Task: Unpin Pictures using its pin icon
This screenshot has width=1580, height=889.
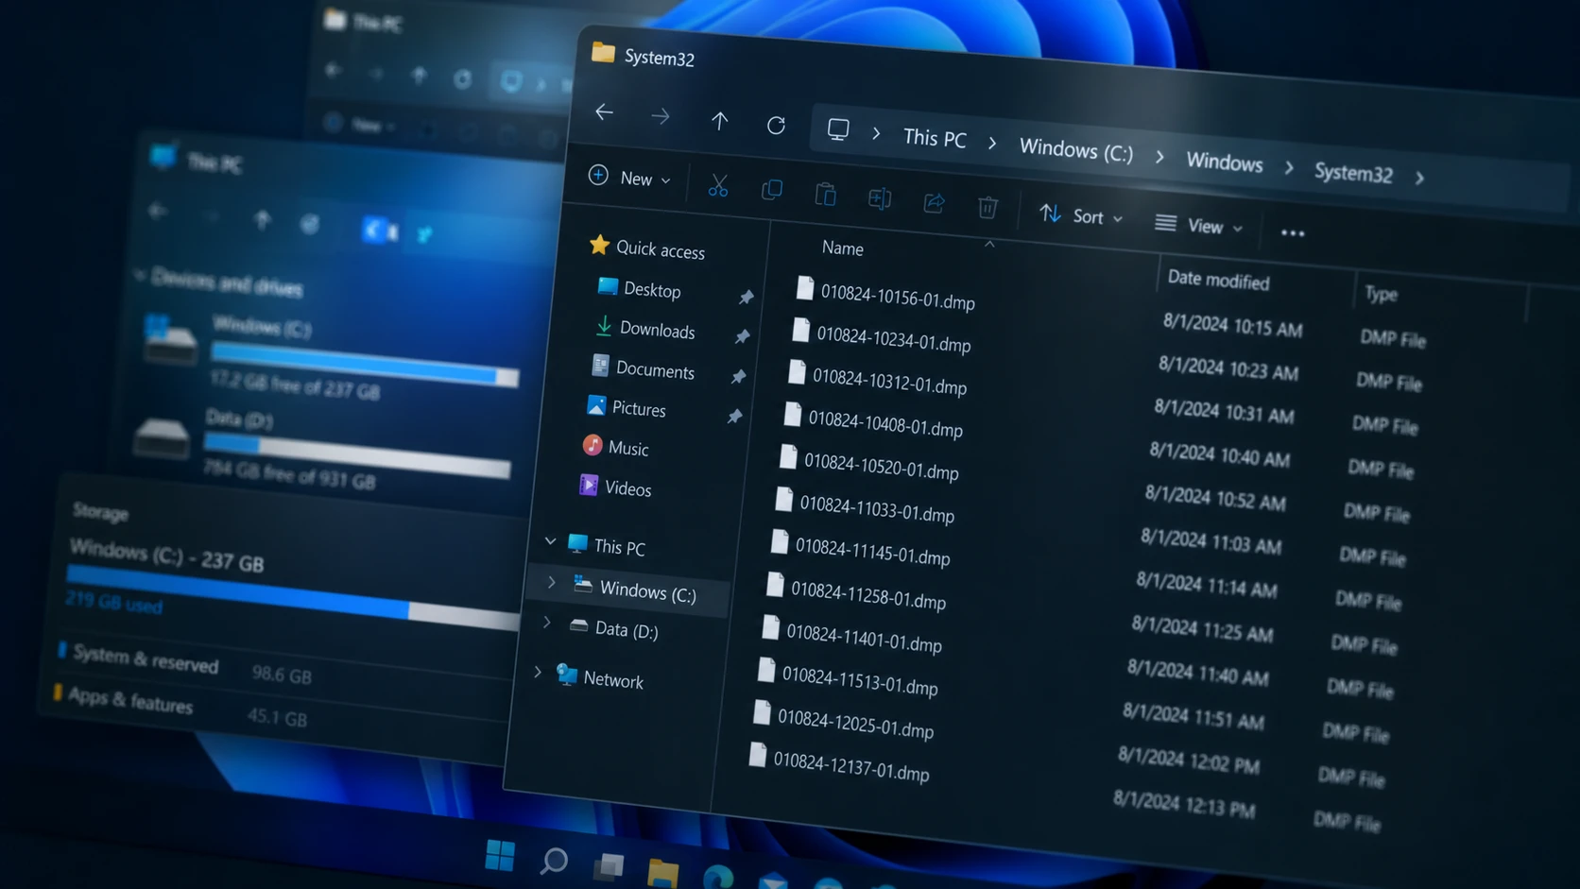Action: 734,416
